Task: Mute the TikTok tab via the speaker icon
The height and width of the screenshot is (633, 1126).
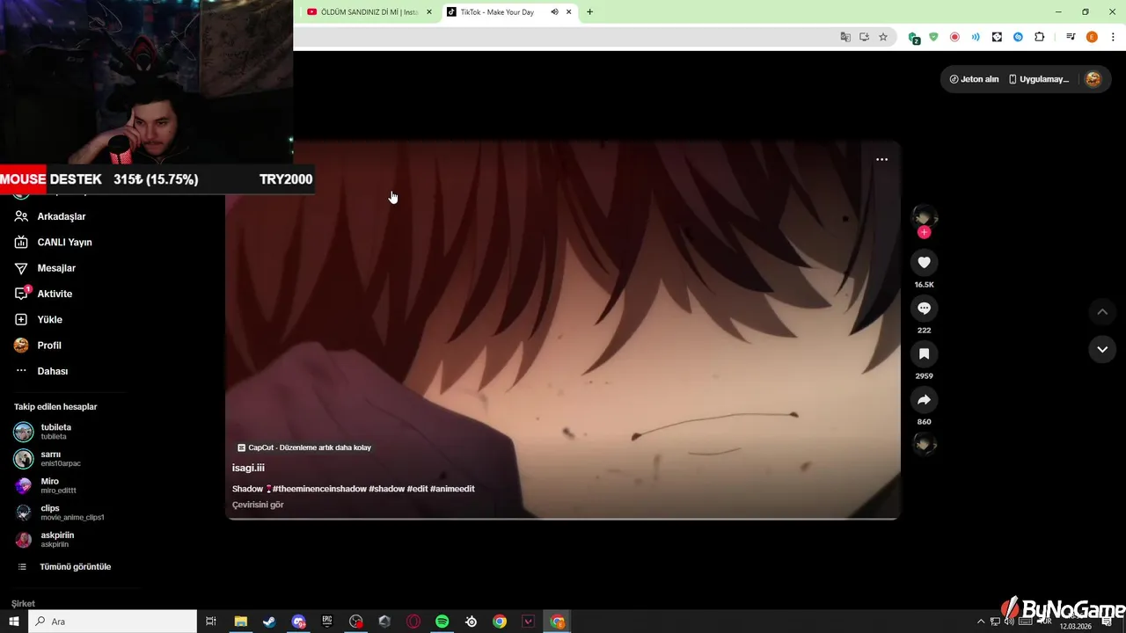Action: click(x=554, y=12)
